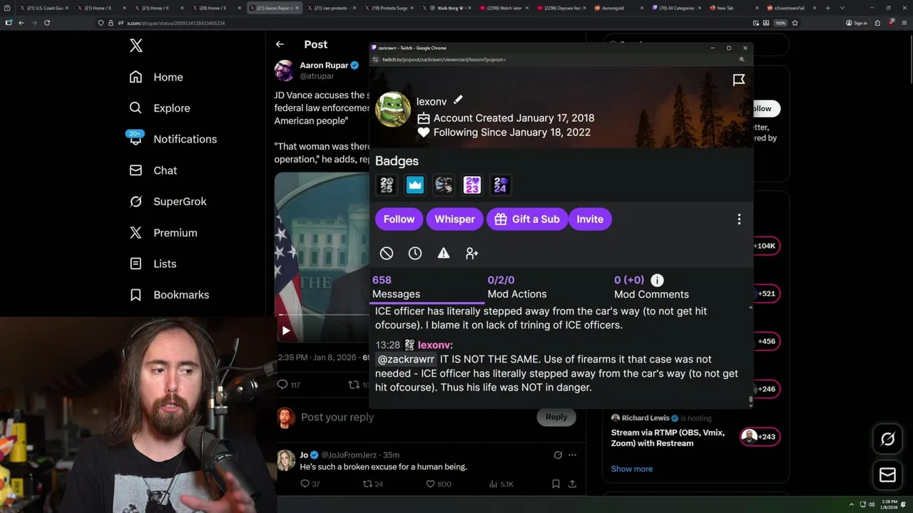913x513 pixels.
Task: Follow lexonv from the viewer card
Action: (399, 219)
